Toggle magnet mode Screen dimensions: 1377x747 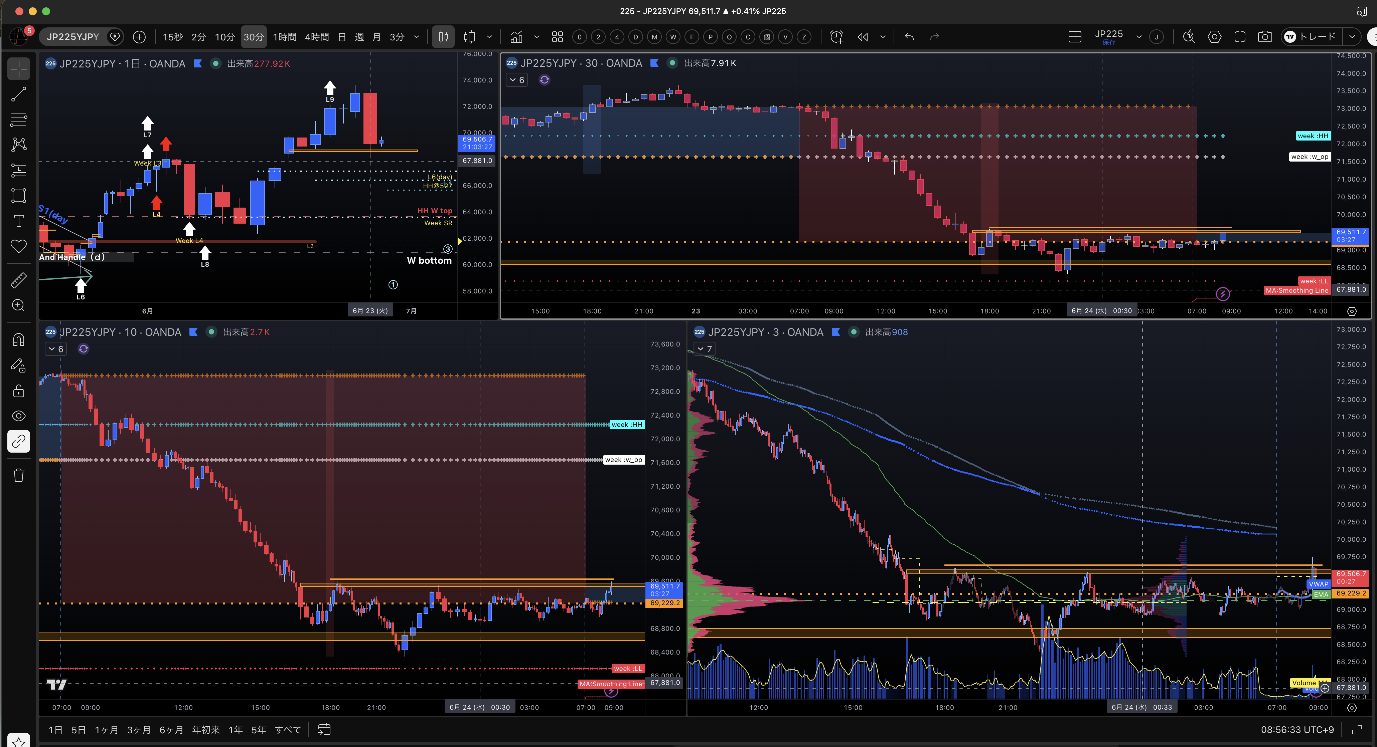(19, 339)
